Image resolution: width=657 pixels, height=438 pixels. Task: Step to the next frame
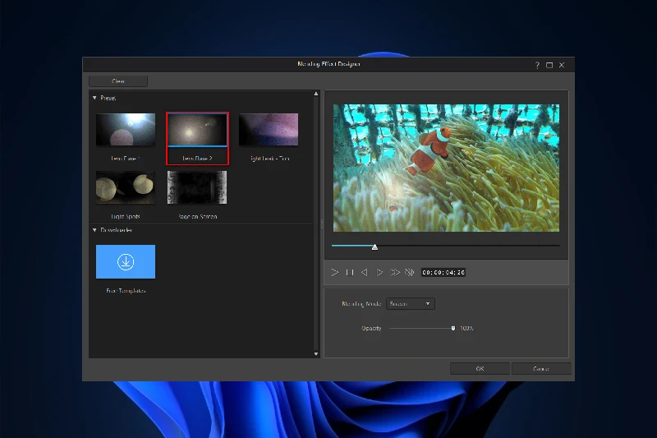click(x=379, y=273)
